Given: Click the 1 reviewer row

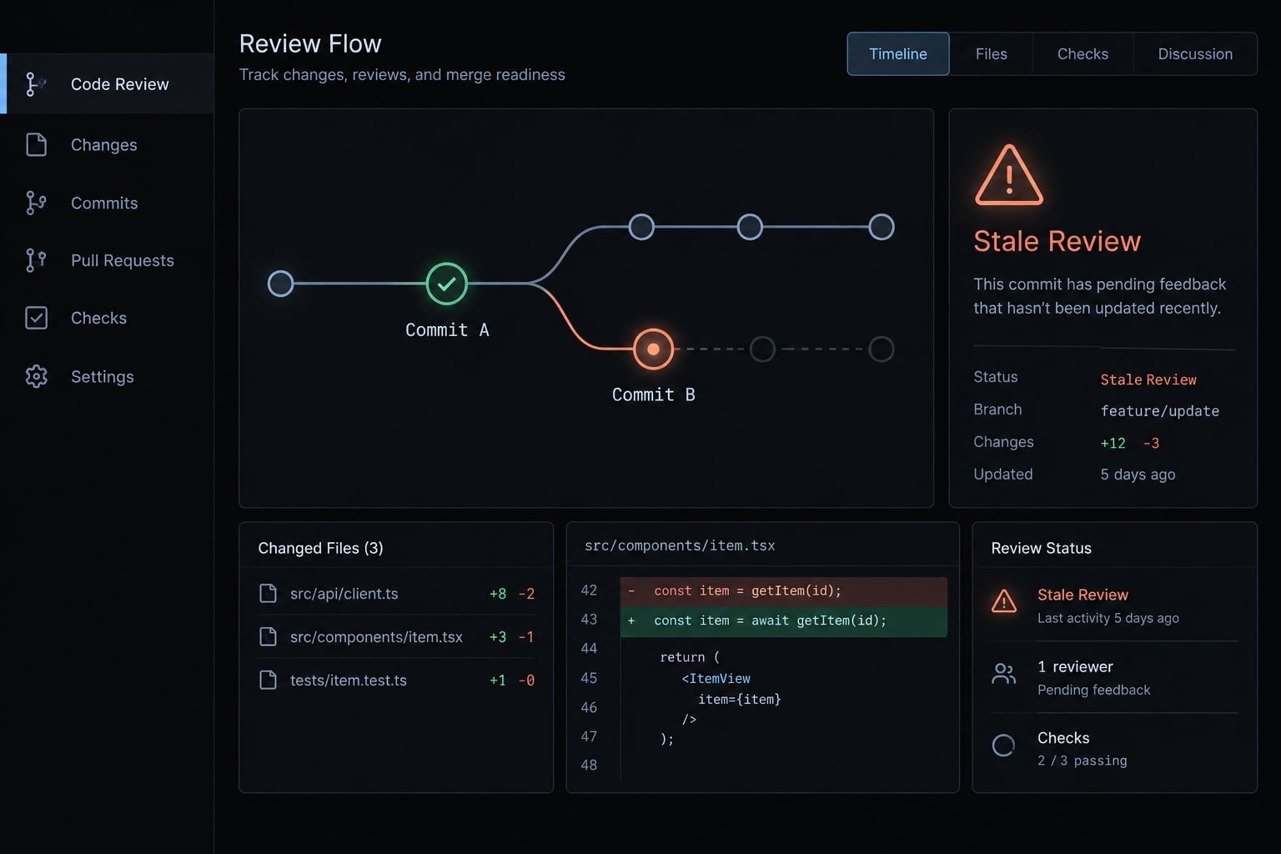Looking at the screenshot, I should pos(1114,677).
